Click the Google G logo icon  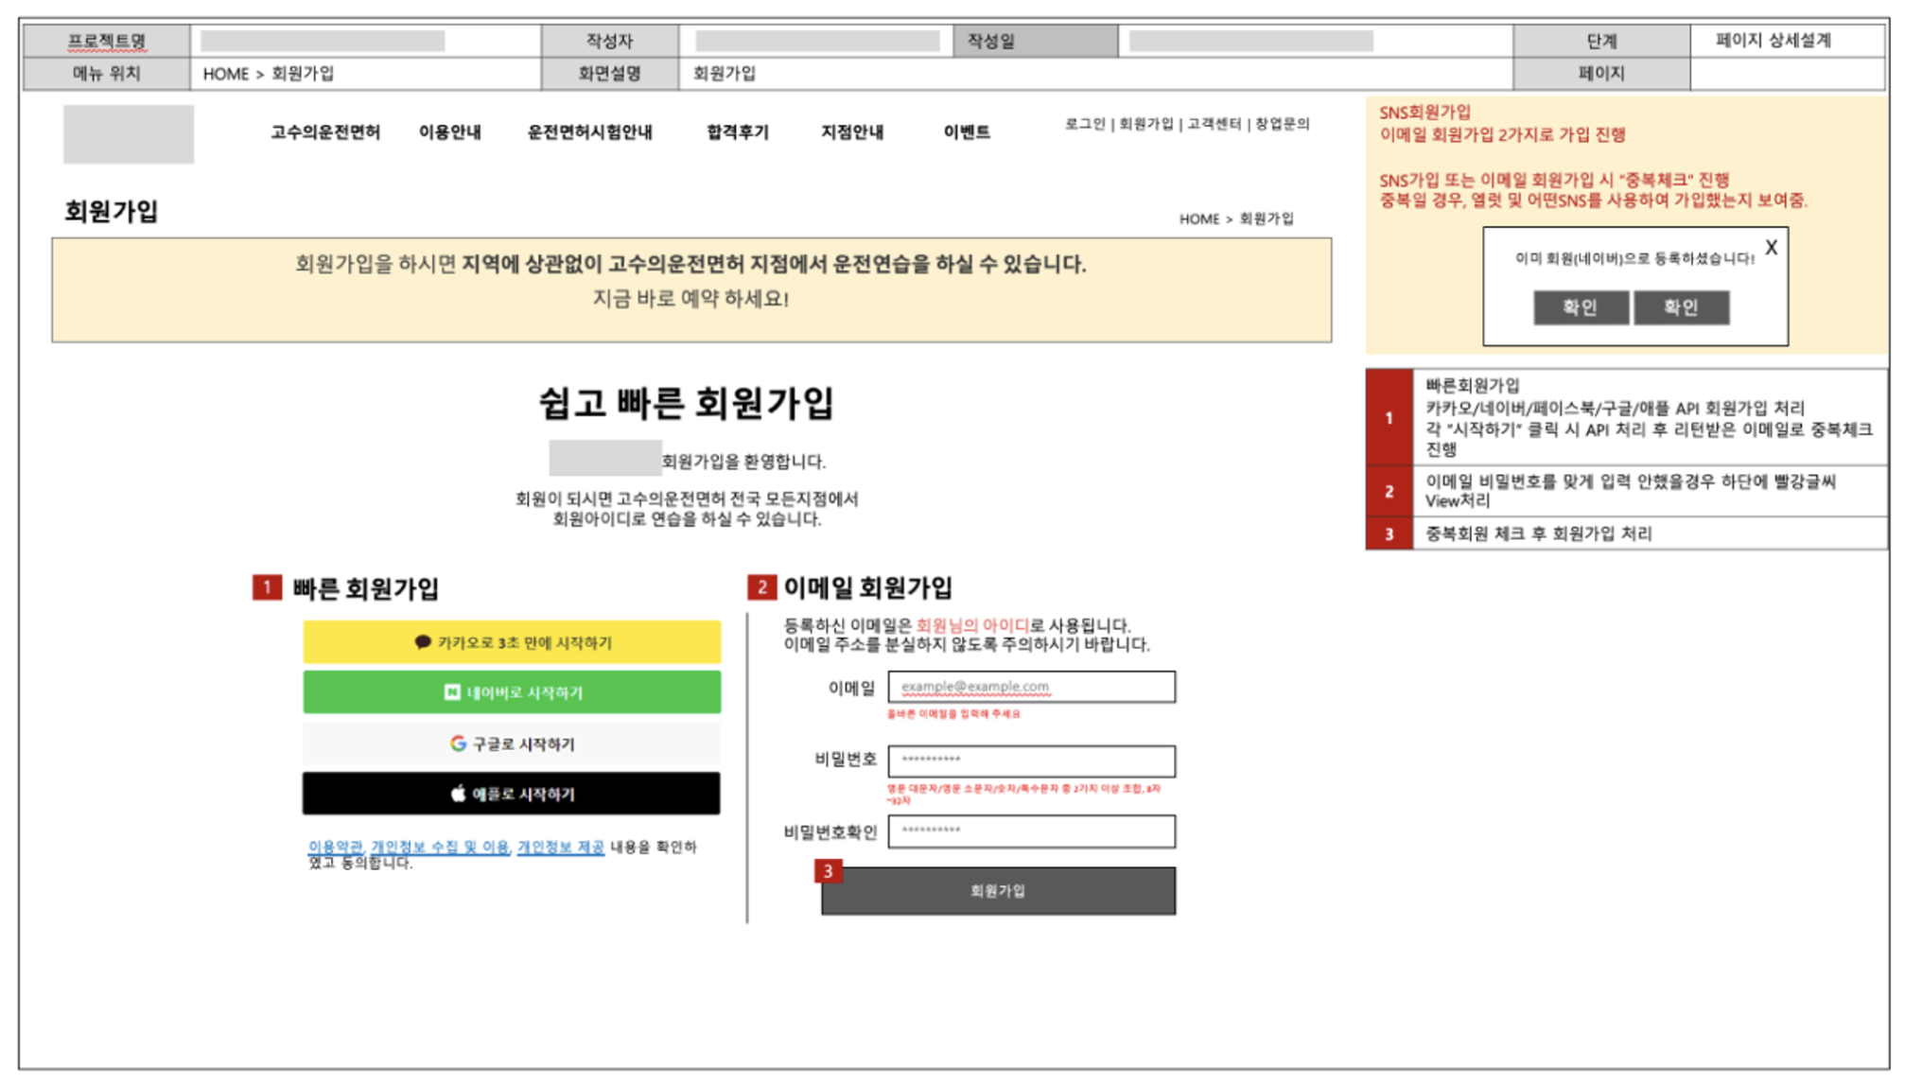click(458, 743)
